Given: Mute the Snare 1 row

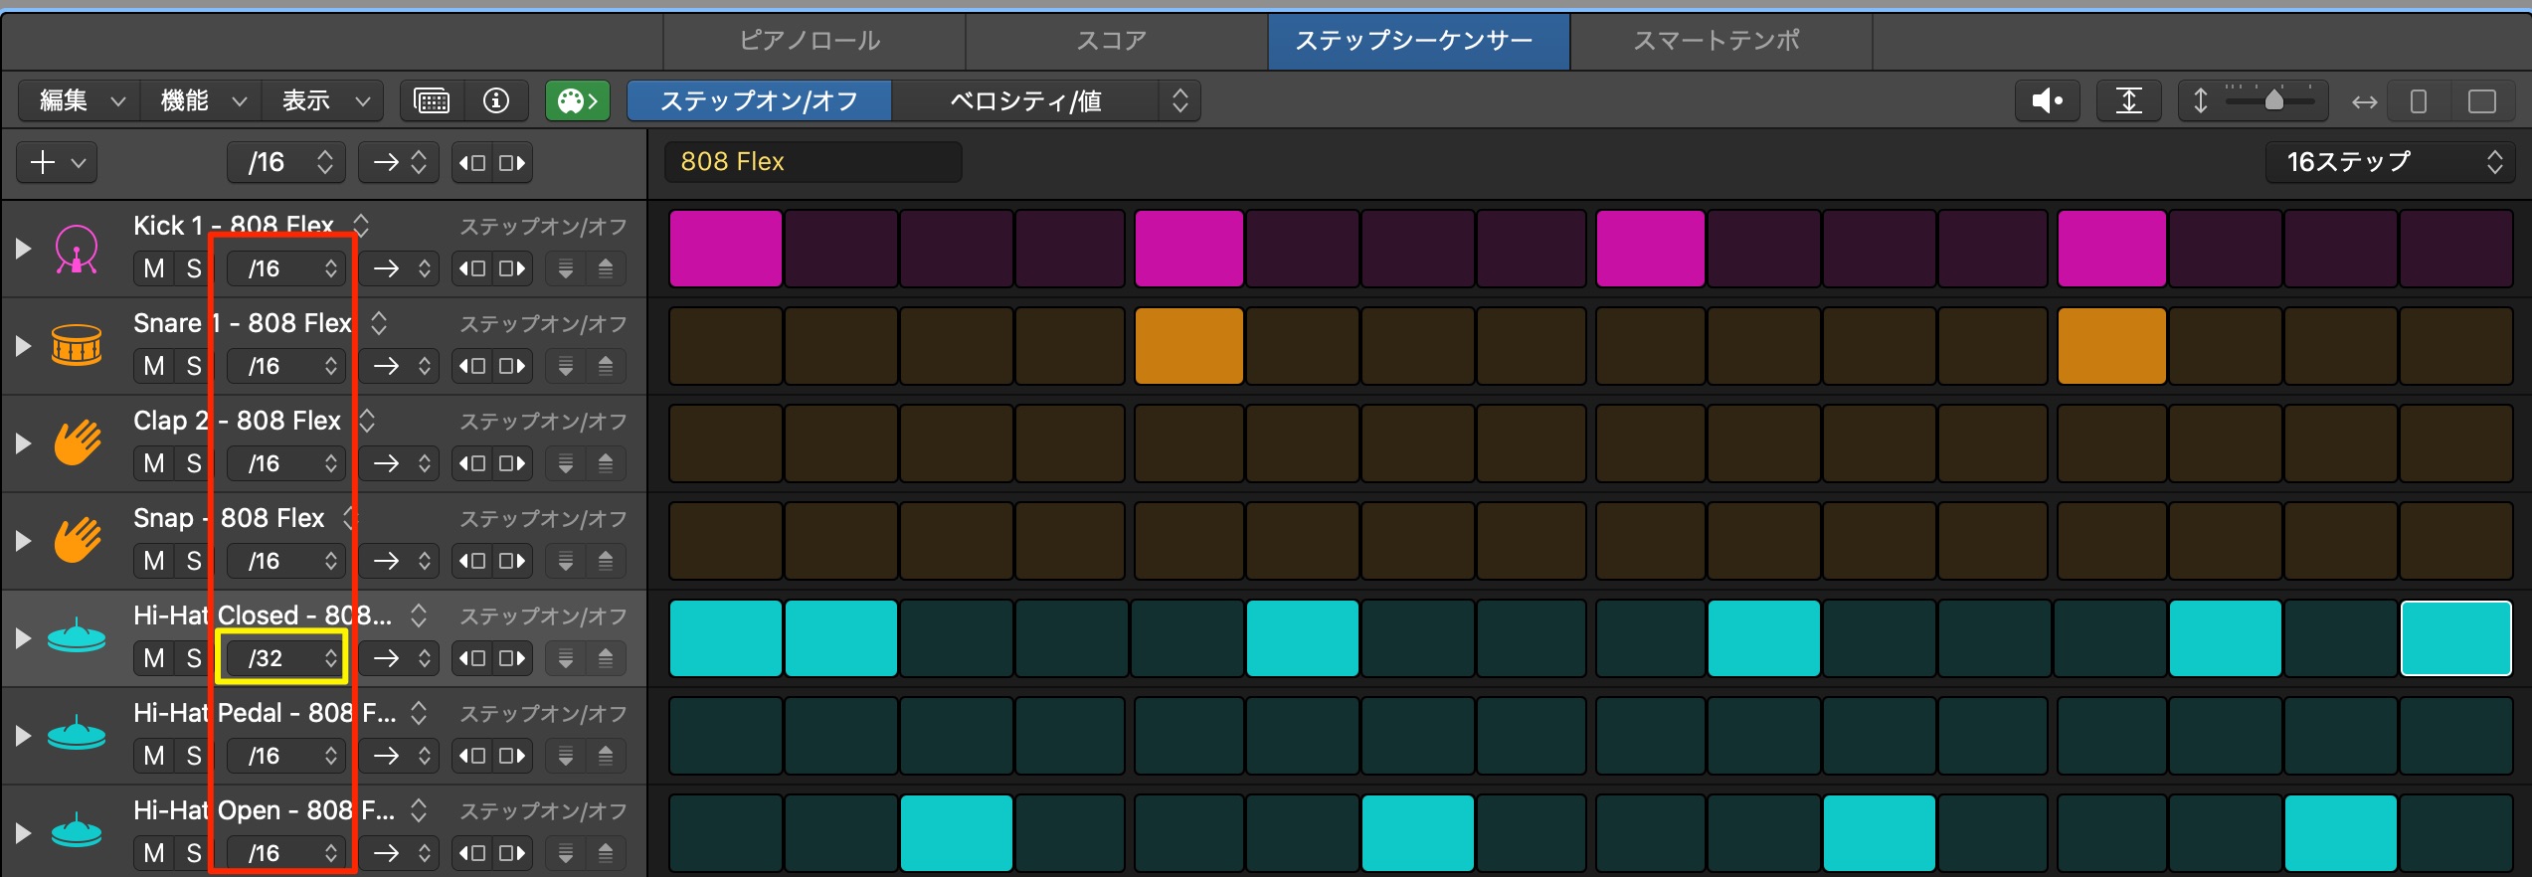Looking at the screenshot, I should tap(154, 366).
